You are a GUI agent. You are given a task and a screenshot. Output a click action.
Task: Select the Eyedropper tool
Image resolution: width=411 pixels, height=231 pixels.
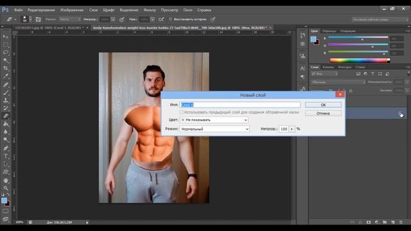point(6,76)
